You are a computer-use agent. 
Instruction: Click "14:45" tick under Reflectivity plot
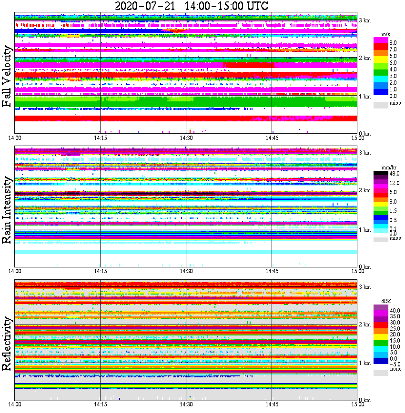272,404
